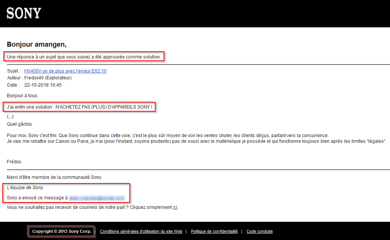
Task: Click the author name Fredox40 (Explorateur)
Action: coord(48,78)
